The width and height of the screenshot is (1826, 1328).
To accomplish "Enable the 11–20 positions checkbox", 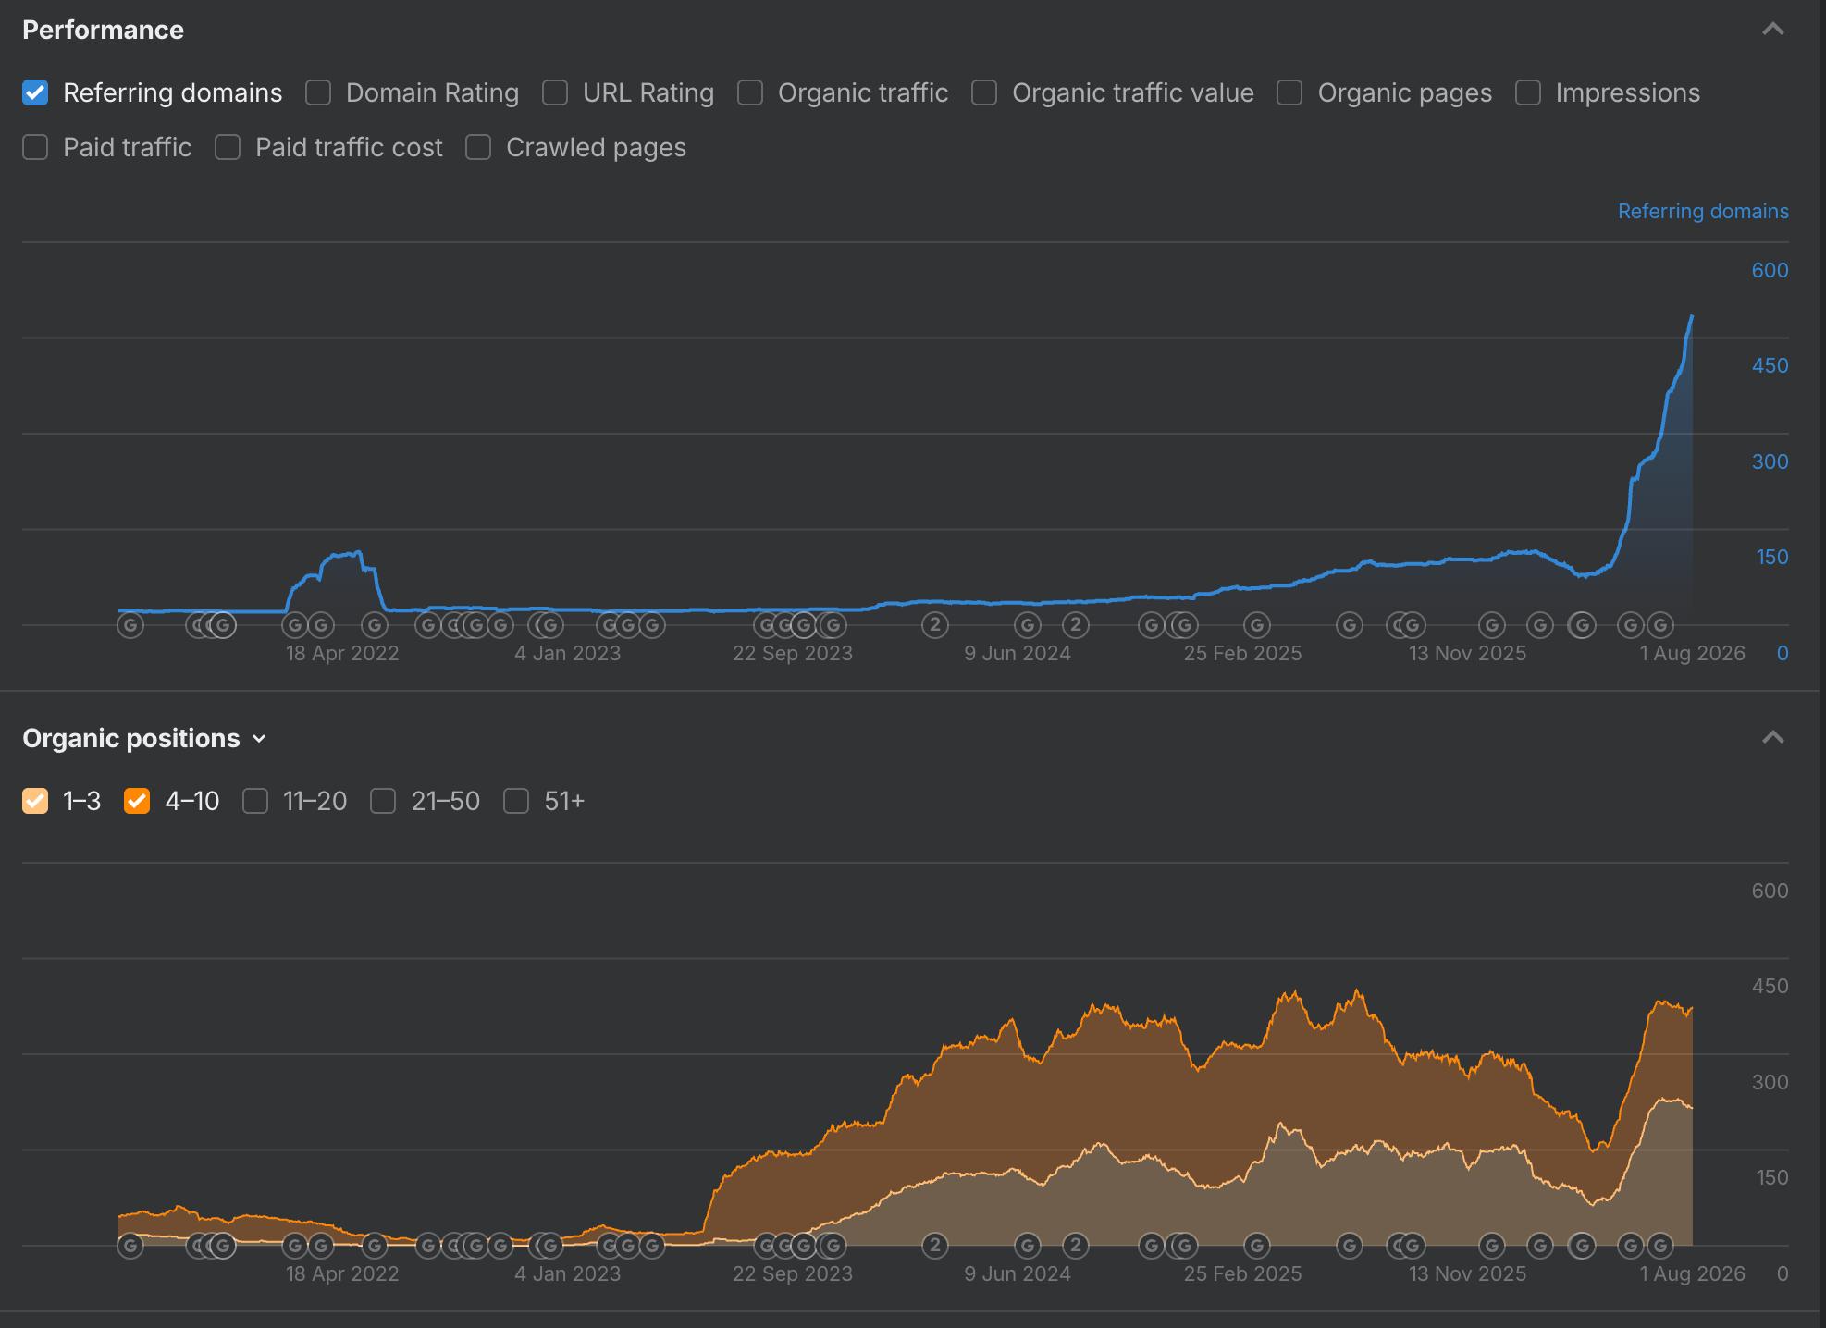I will 255,801.
